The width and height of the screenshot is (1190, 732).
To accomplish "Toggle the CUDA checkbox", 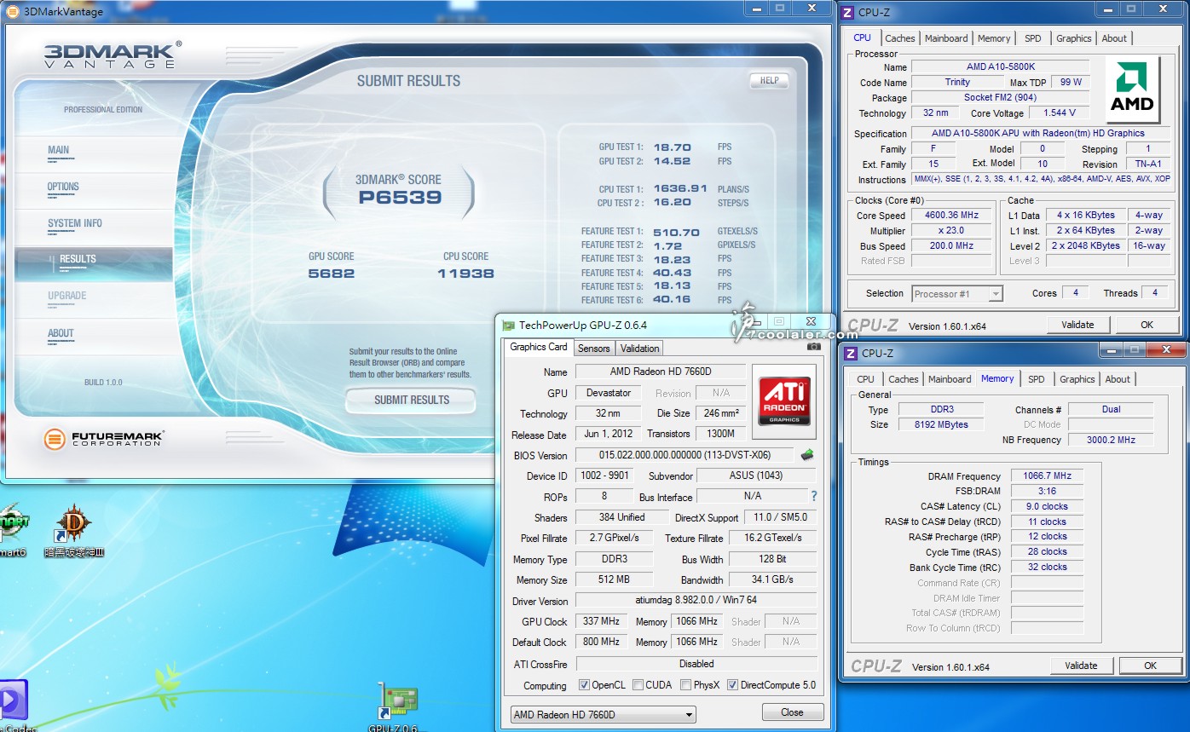I will [638, 685].
